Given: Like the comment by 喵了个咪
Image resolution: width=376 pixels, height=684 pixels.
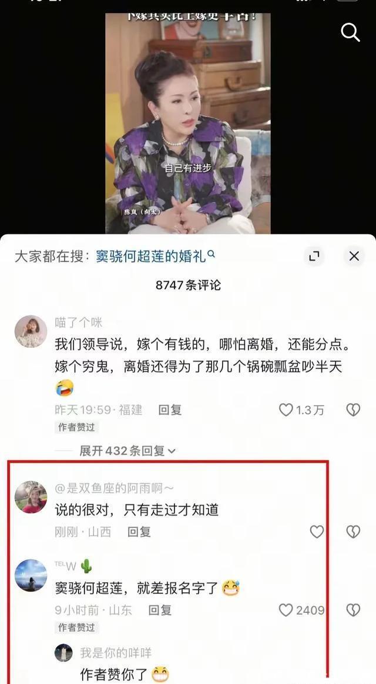Looking at the screenshot, I should coord(286,410).
